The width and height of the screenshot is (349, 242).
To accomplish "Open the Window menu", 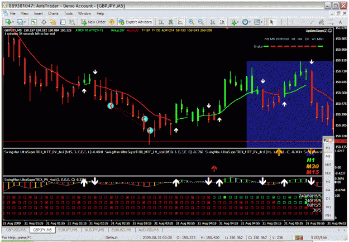I will [84, 13].
